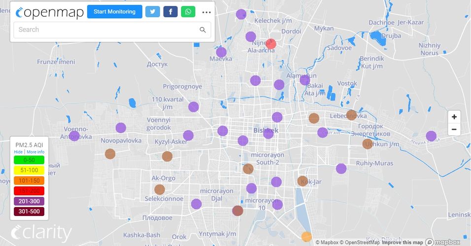Viewport: 471px width, 246px height.
Task: Share the map via WhatsApp
Action: point(188,12)
